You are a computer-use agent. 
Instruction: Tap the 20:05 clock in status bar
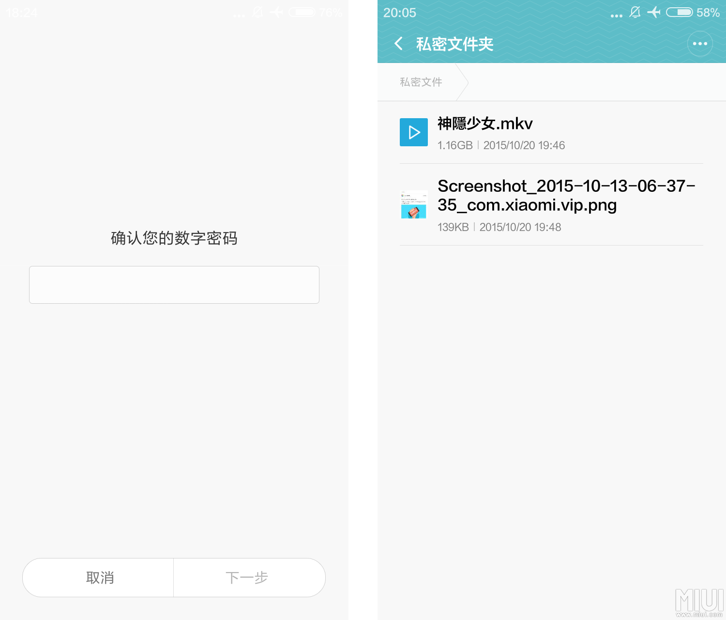click(400, 13)
